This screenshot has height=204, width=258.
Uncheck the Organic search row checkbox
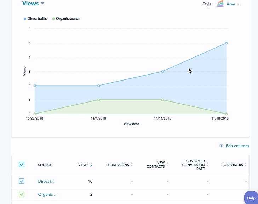(x=22, y=194)
